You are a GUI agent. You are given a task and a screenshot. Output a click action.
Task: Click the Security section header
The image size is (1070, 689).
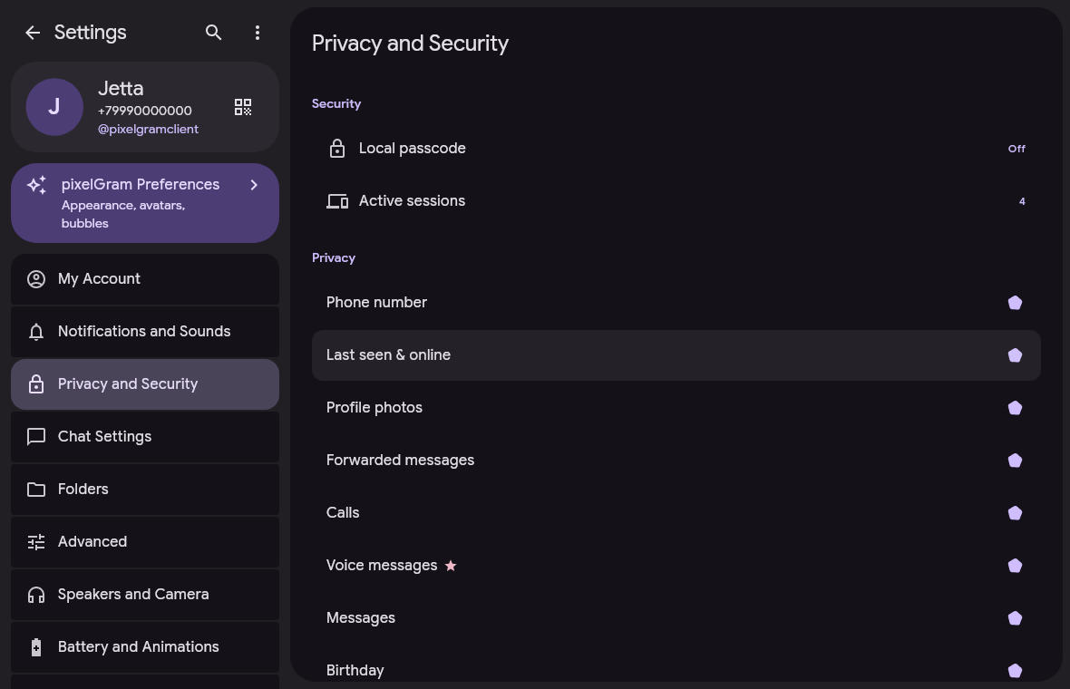pos(336,103)
